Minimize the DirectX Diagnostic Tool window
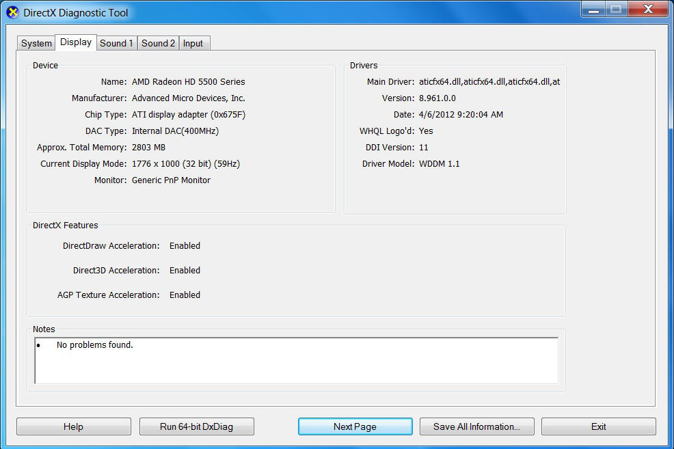674x449 pixels. tap(593, 9)
